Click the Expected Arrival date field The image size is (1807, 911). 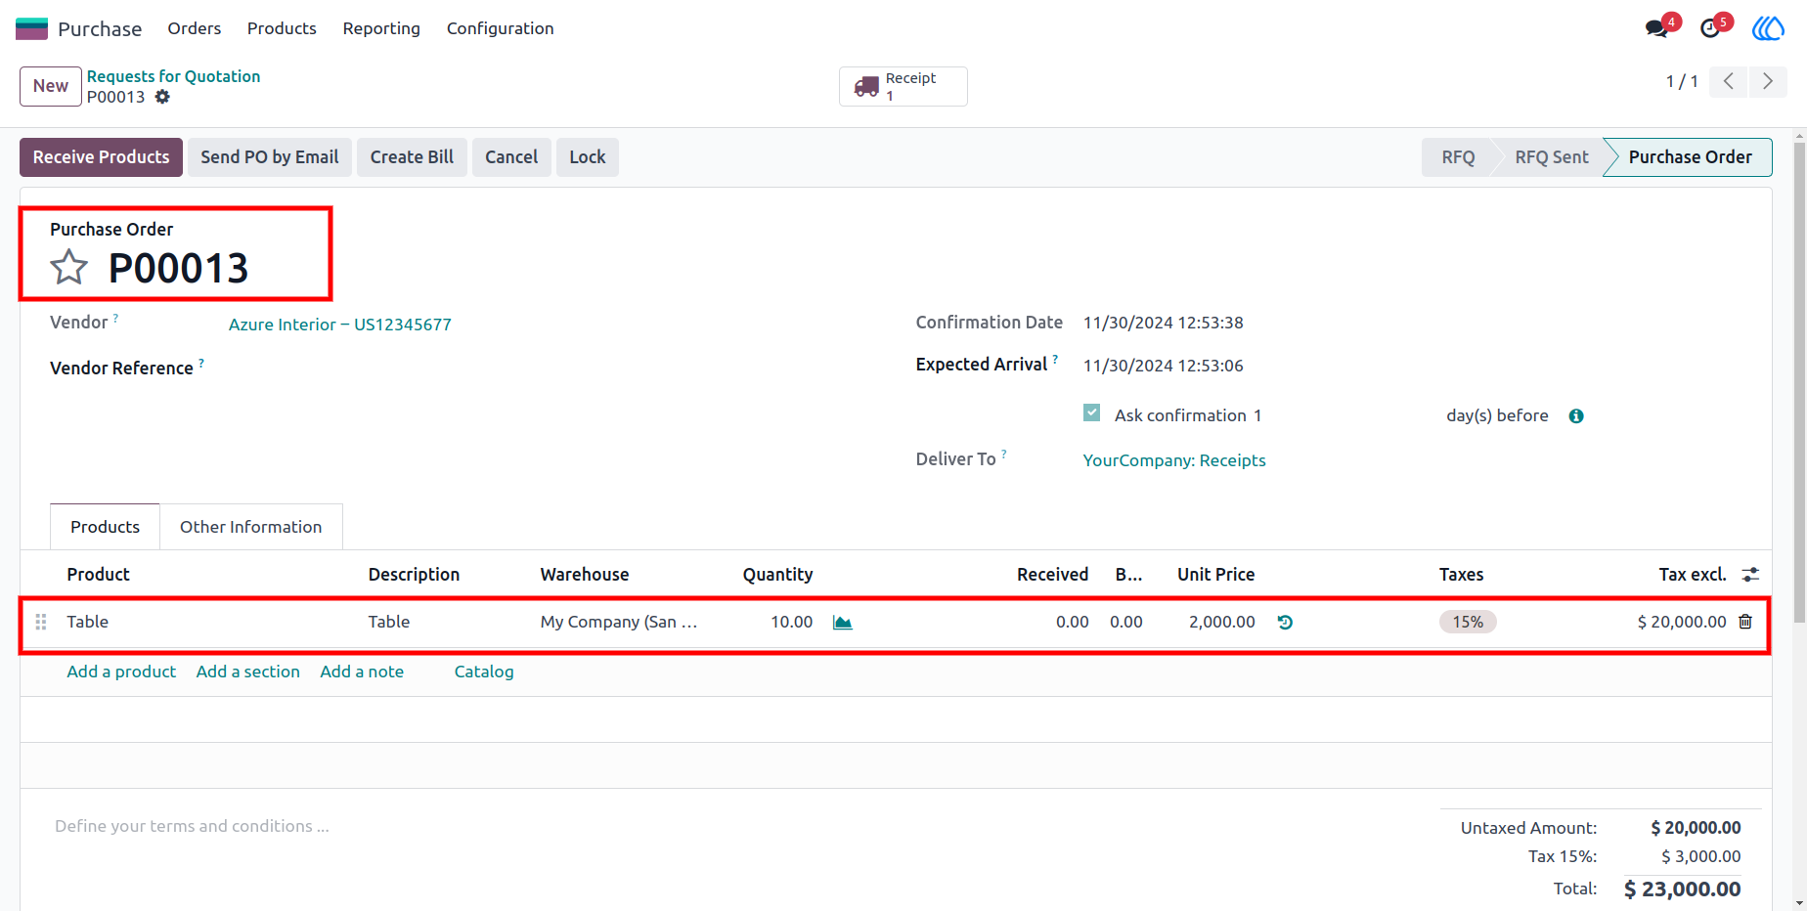click(1164, 366)
